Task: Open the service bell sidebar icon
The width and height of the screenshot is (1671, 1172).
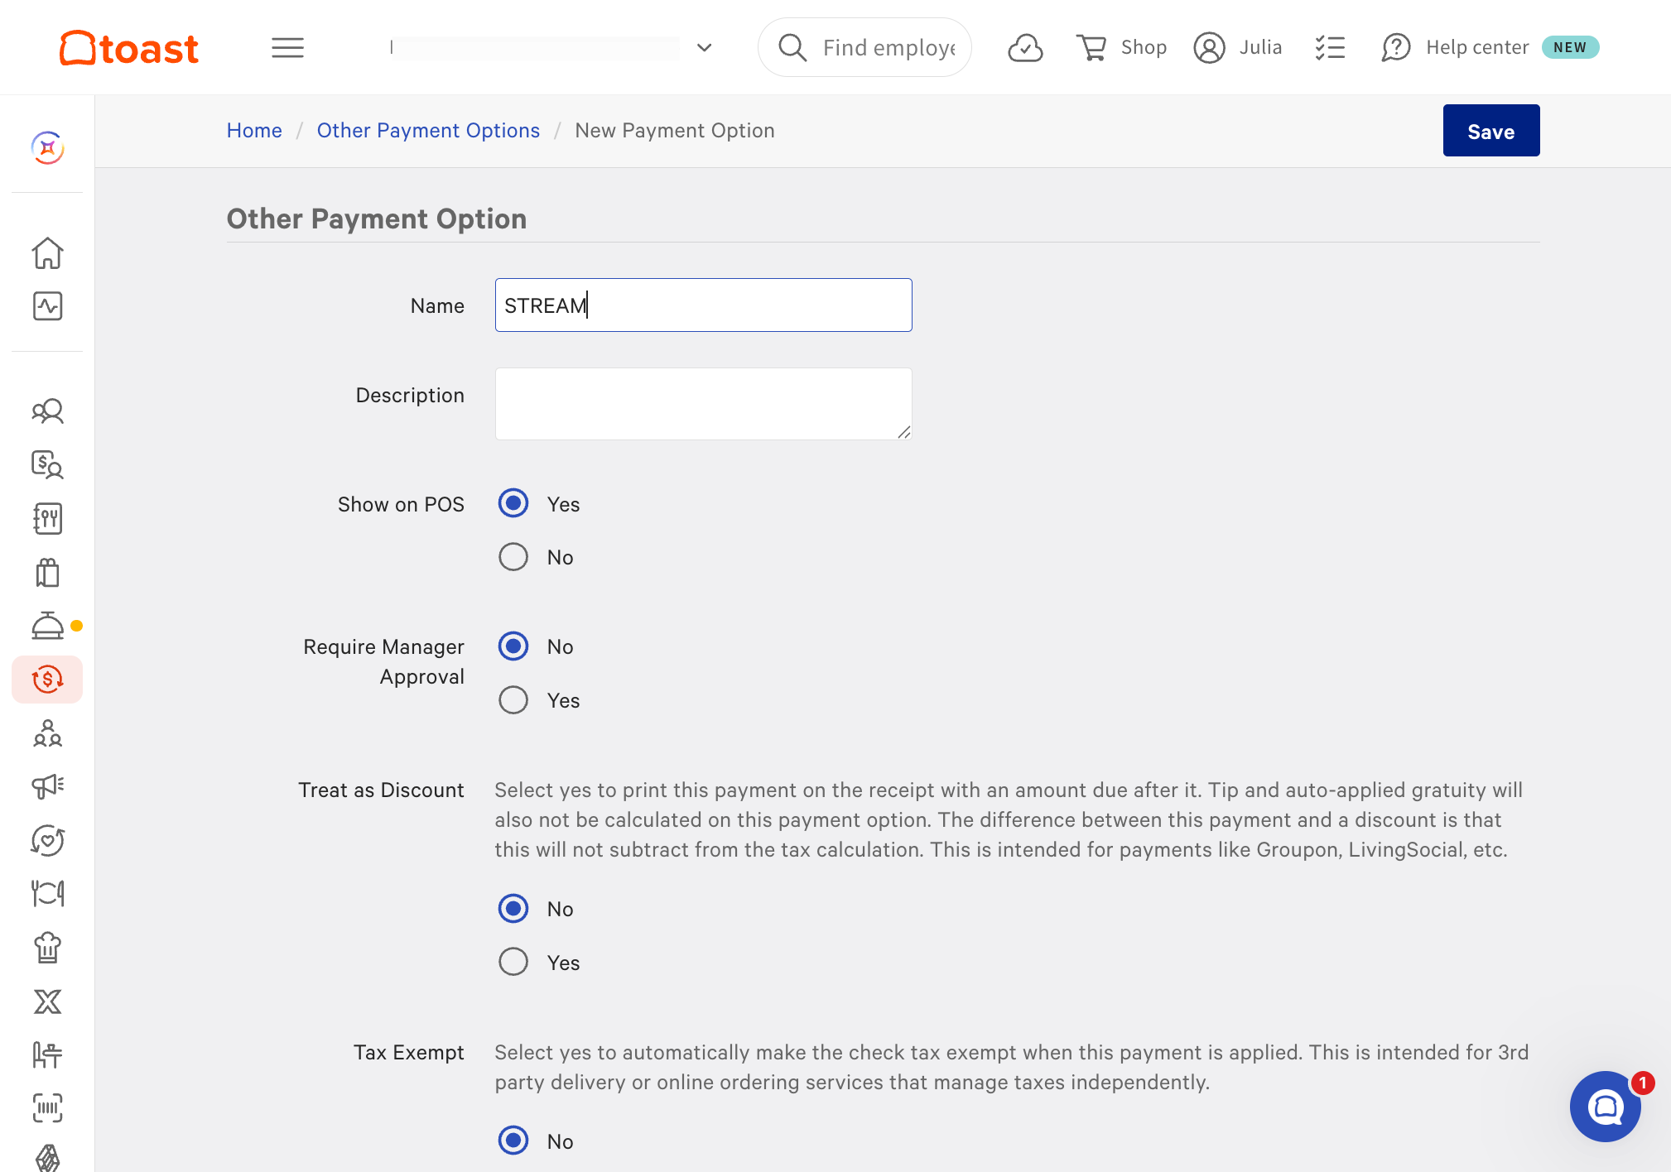Action: coord(47,626)
